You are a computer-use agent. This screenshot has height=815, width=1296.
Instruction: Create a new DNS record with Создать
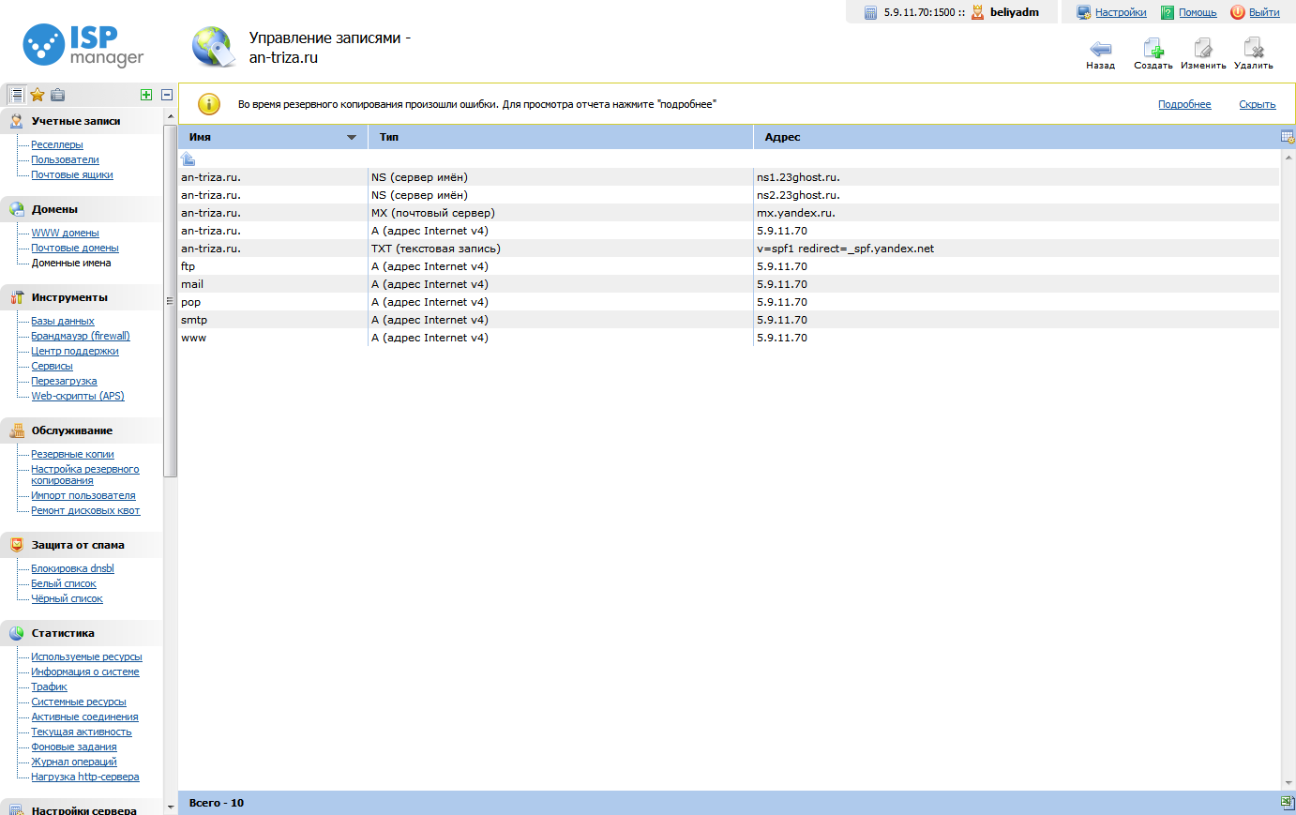1153,49
